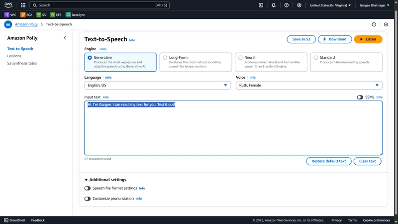Toggle the side navigation hamburger button

pyautogui.click(x=8, y=24)
